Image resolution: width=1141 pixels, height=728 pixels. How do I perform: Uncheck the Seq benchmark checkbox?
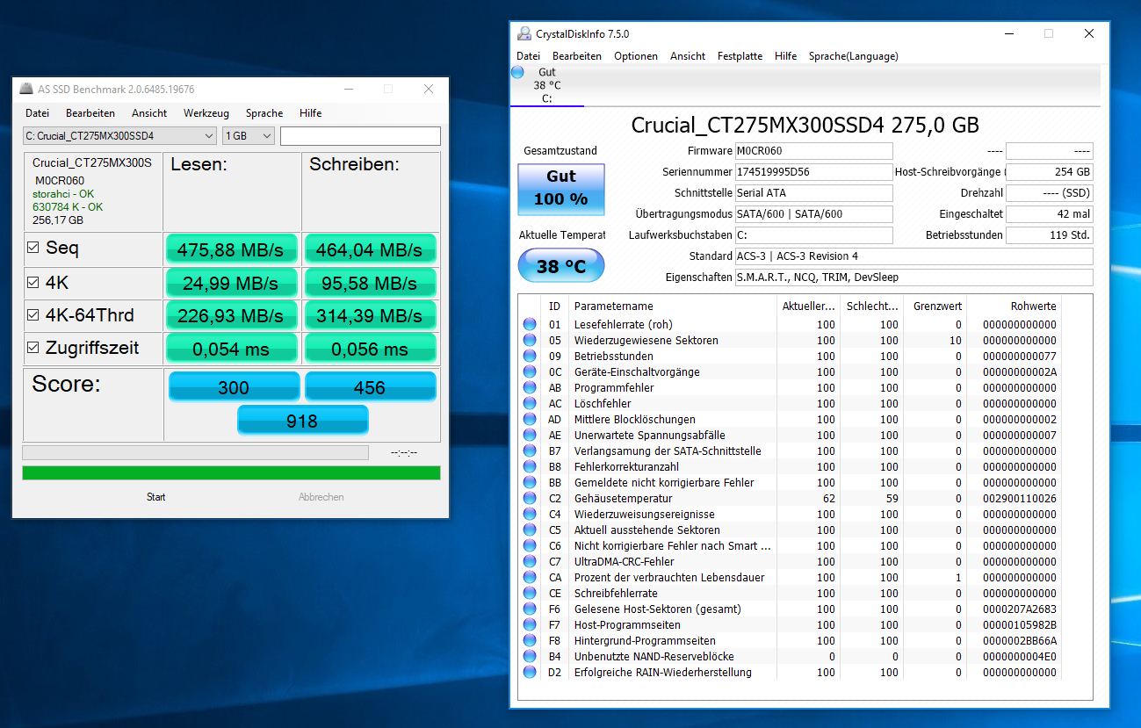click(x=33, y=249)
